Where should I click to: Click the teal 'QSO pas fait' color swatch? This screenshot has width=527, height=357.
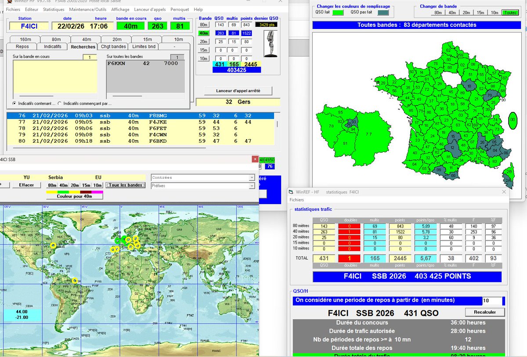[x=383, y=13]
